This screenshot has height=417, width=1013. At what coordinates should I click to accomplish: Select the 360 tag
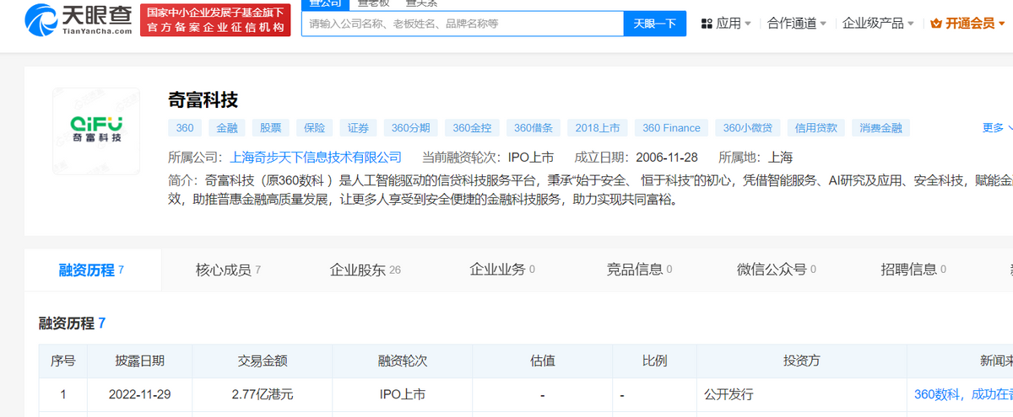186,128
